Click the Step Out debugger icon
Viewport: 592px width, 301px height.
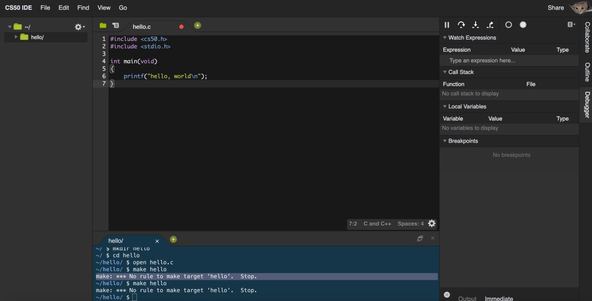coord(490,25)
